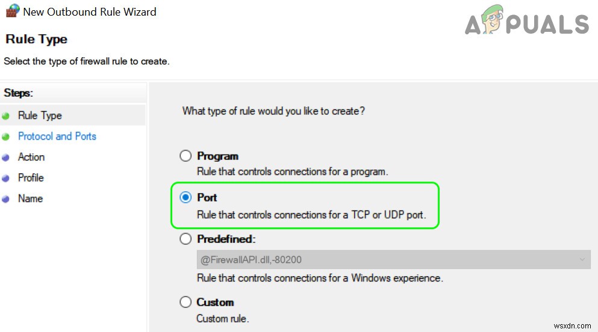Click the blue bullet beside Name
The image size is (598, 332).
click(5, 199)
